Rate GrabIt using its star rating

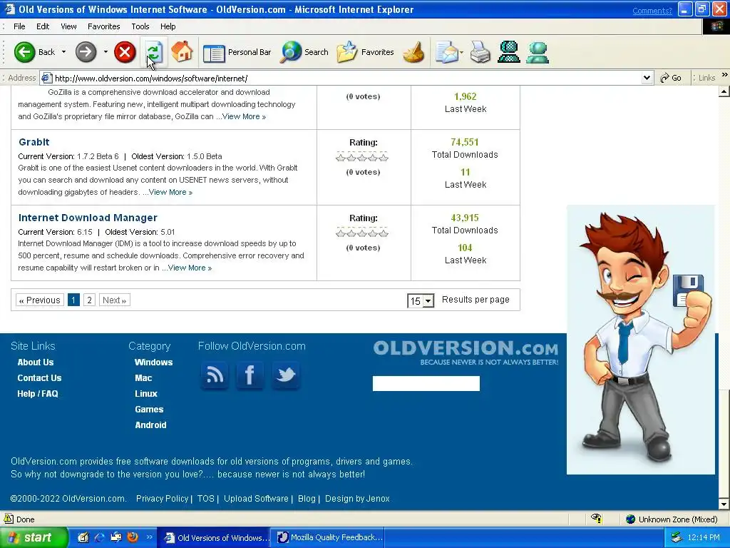tap(362, 158)
